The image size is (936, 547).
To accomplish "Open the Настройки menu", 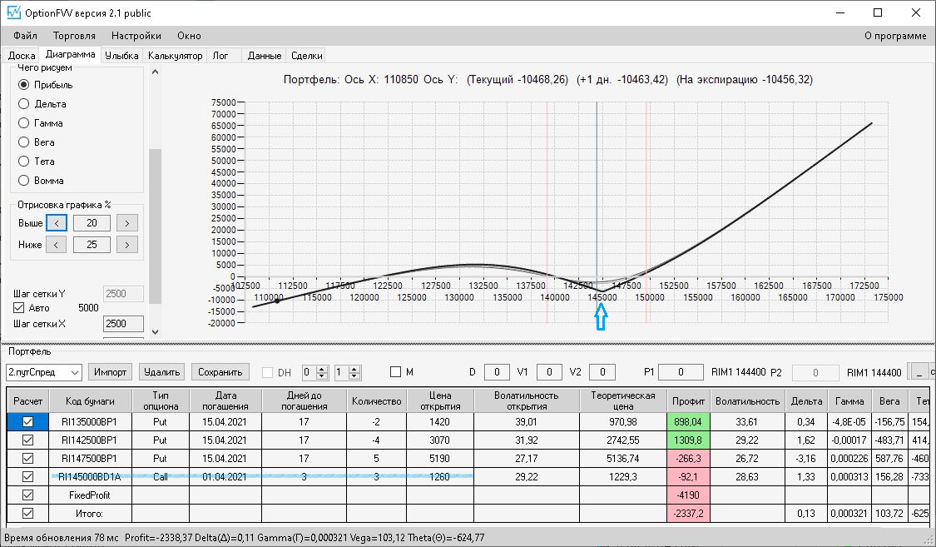I will [x=136, y=36].
